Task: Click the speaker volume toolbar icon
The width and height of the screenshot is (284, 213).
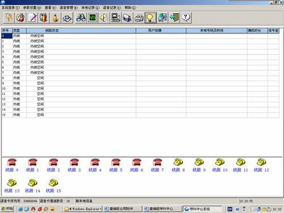Action: pos(104,18)
